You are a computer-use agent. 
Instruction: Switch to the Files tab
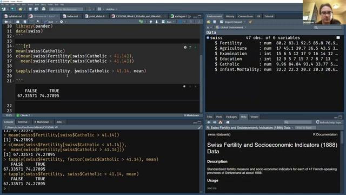(x=209, y=117)
